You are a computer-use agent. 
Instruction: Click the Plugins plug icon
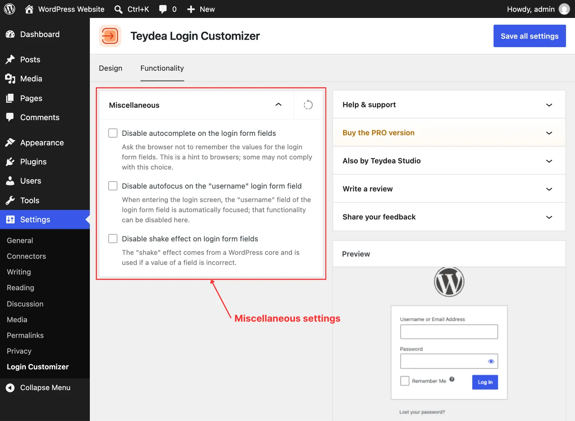coord(10,162)
